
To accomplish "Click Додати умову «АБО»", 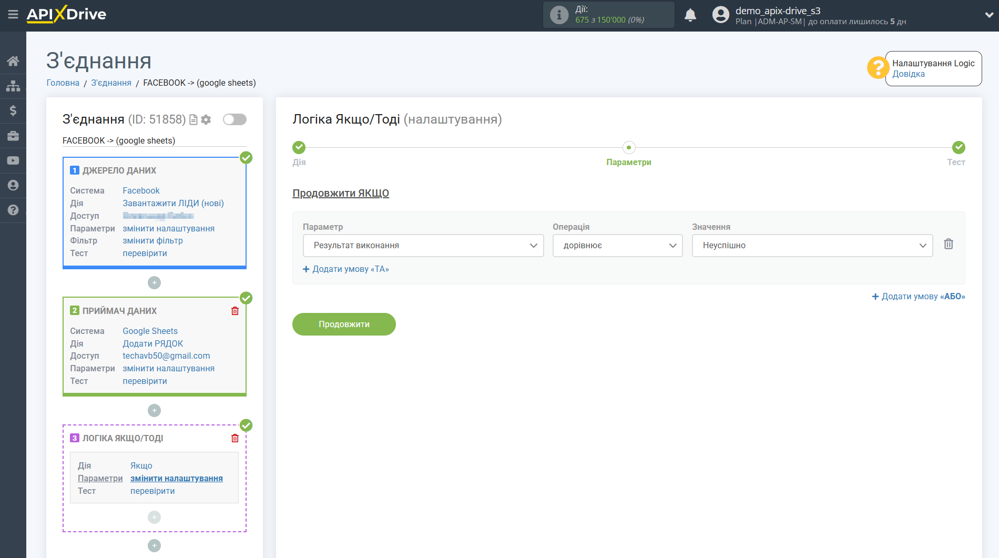I will pos(919,297).
